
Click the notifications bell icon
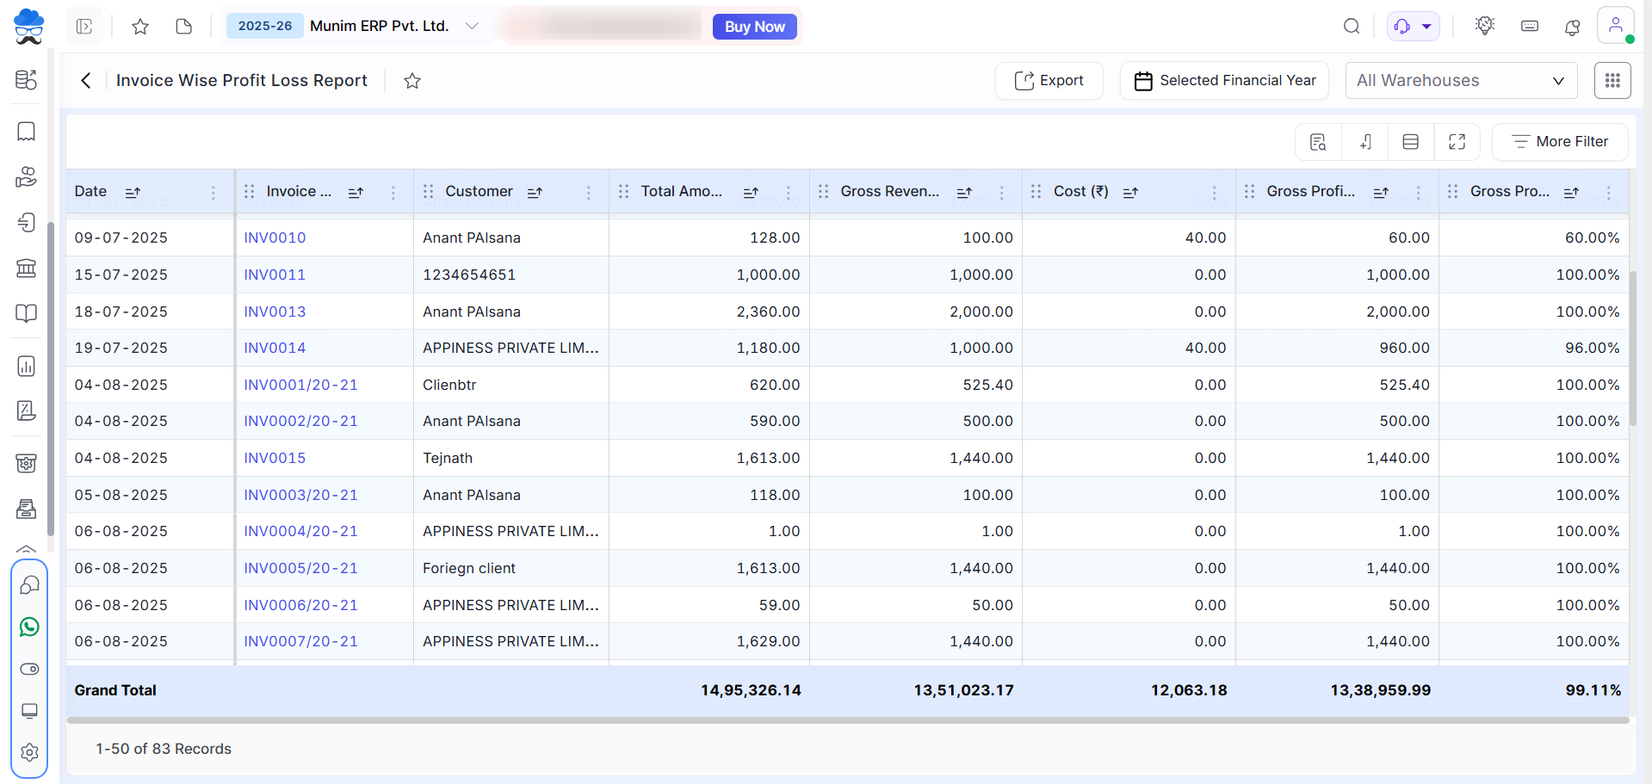pos(1572,27)
